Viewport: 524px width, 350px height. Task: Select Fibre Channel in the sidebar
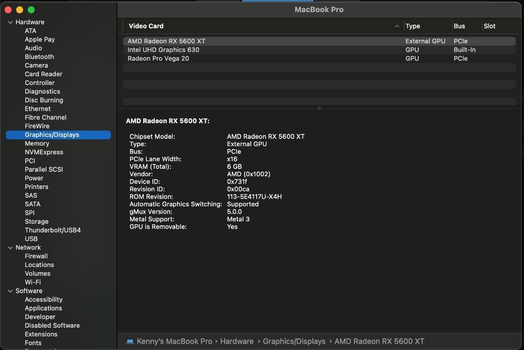click(46, 117)
